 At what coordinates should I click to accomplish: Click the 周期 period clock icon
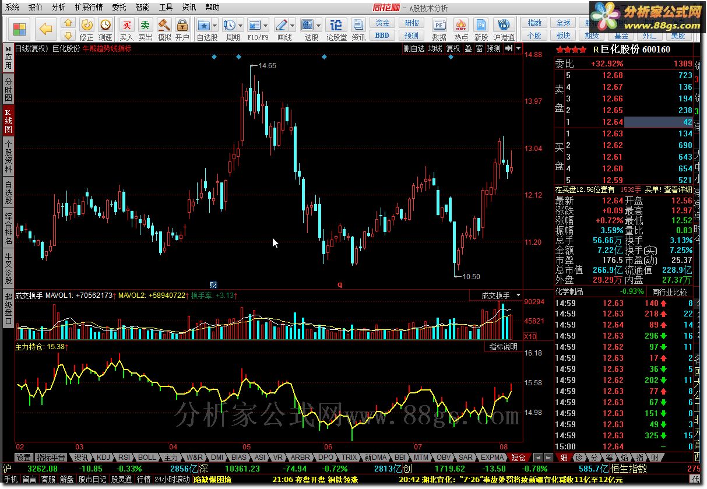230,25
